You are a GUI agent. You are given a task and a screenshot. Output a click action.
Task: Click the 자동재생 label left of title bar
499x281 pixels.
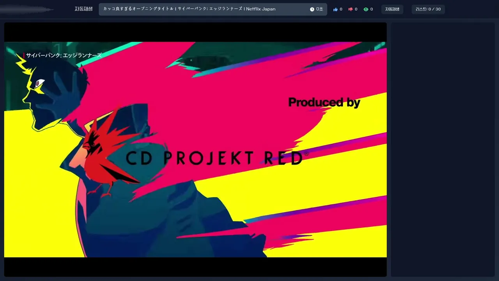point(83,9)
